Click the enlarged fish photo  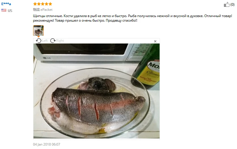[96, 91]
